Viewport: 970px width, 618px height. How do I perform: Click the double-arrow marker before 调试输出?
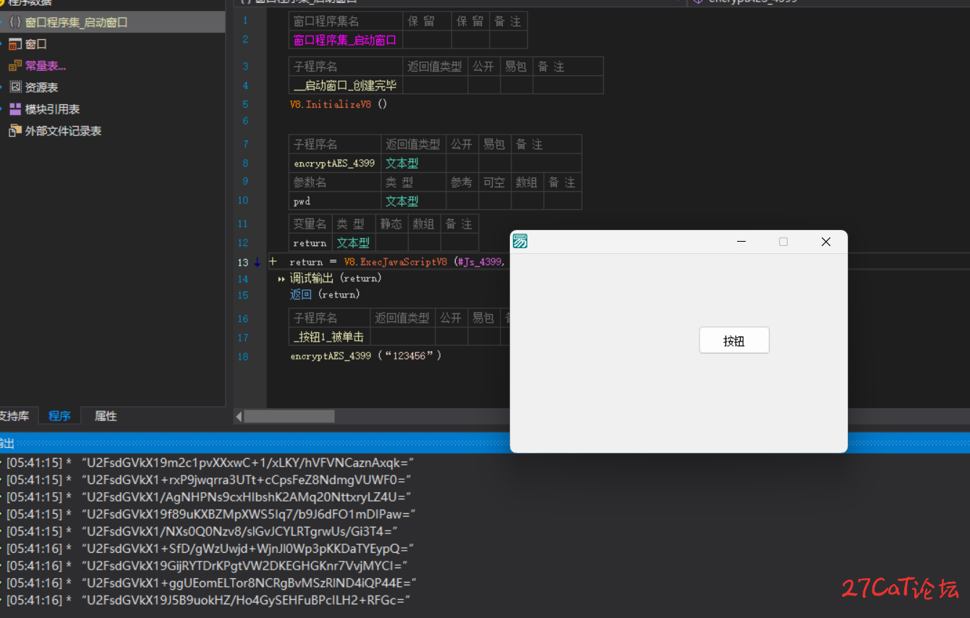(281, 279)
